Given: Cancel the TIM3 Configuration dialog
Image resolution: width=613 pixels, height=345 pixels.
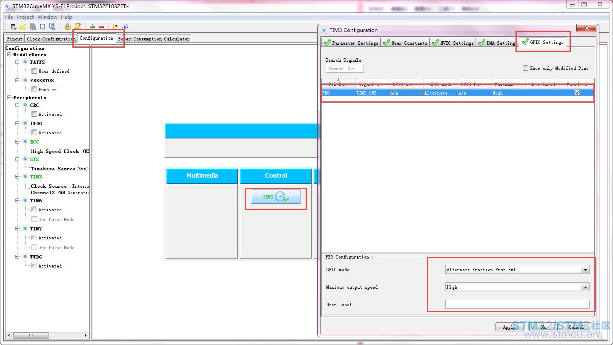Looking at the screenshot, I should tap(576, 327).
